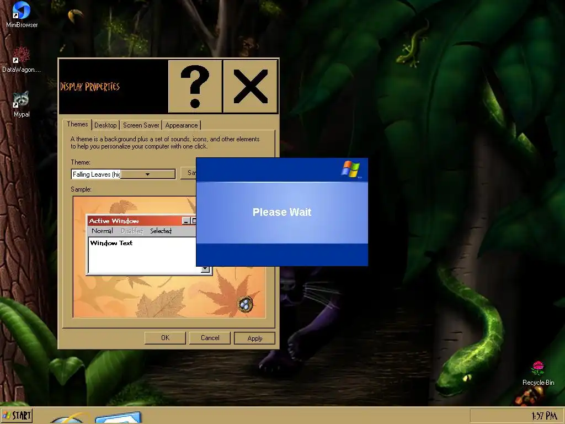
Task: Click the 1:57 PM taskbar clock
Action: (544, 416)
